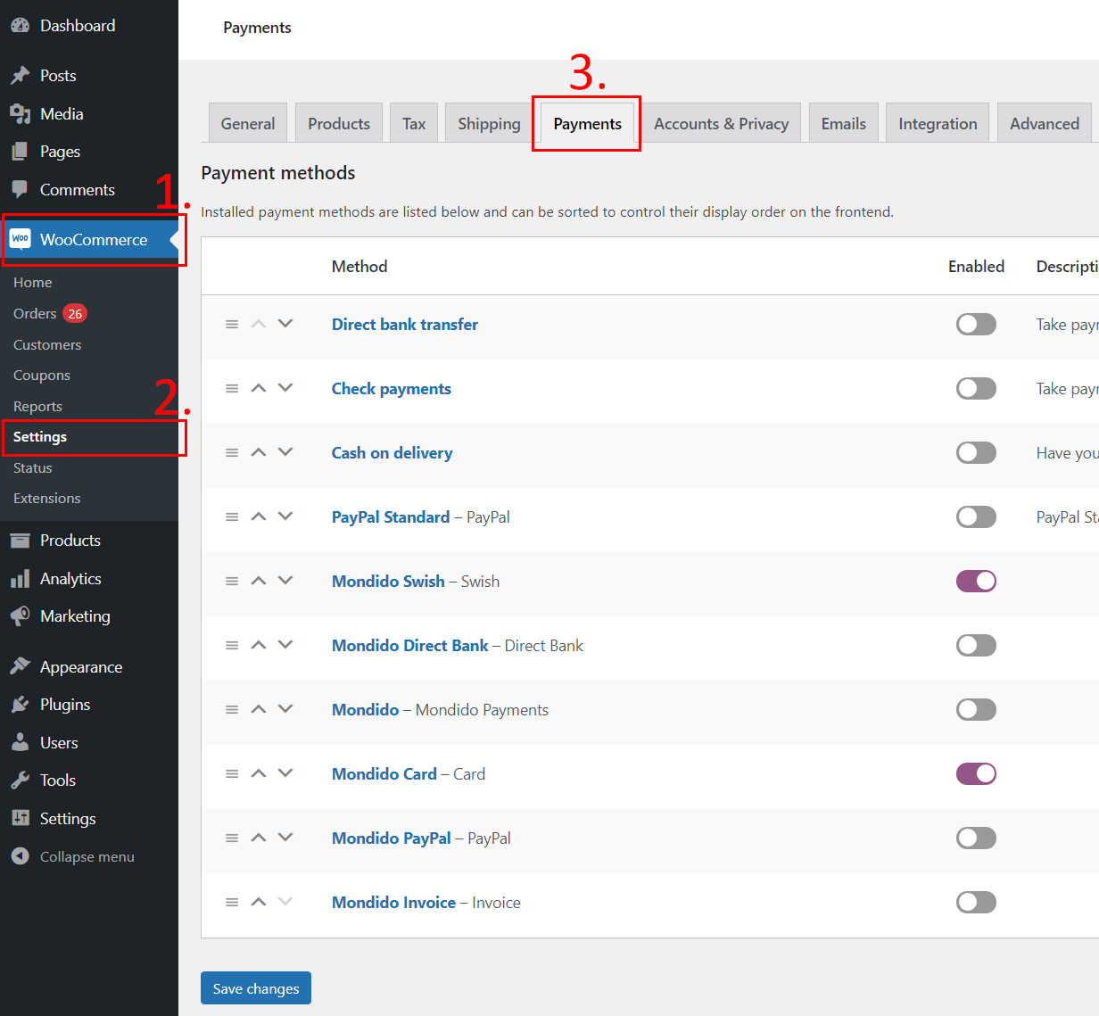Click the Collapse menu arrow icon
Viewport: 1099px width, 1016px height.
click(20, 856)
